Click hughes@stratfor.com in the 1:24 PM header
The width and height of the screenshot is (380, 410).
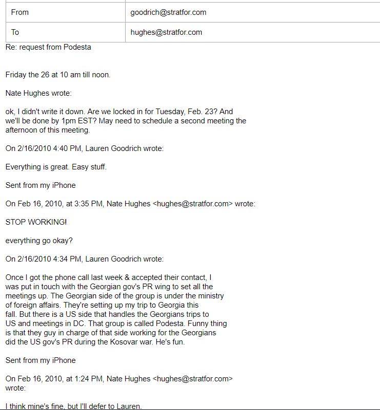(x=192, y=379)
